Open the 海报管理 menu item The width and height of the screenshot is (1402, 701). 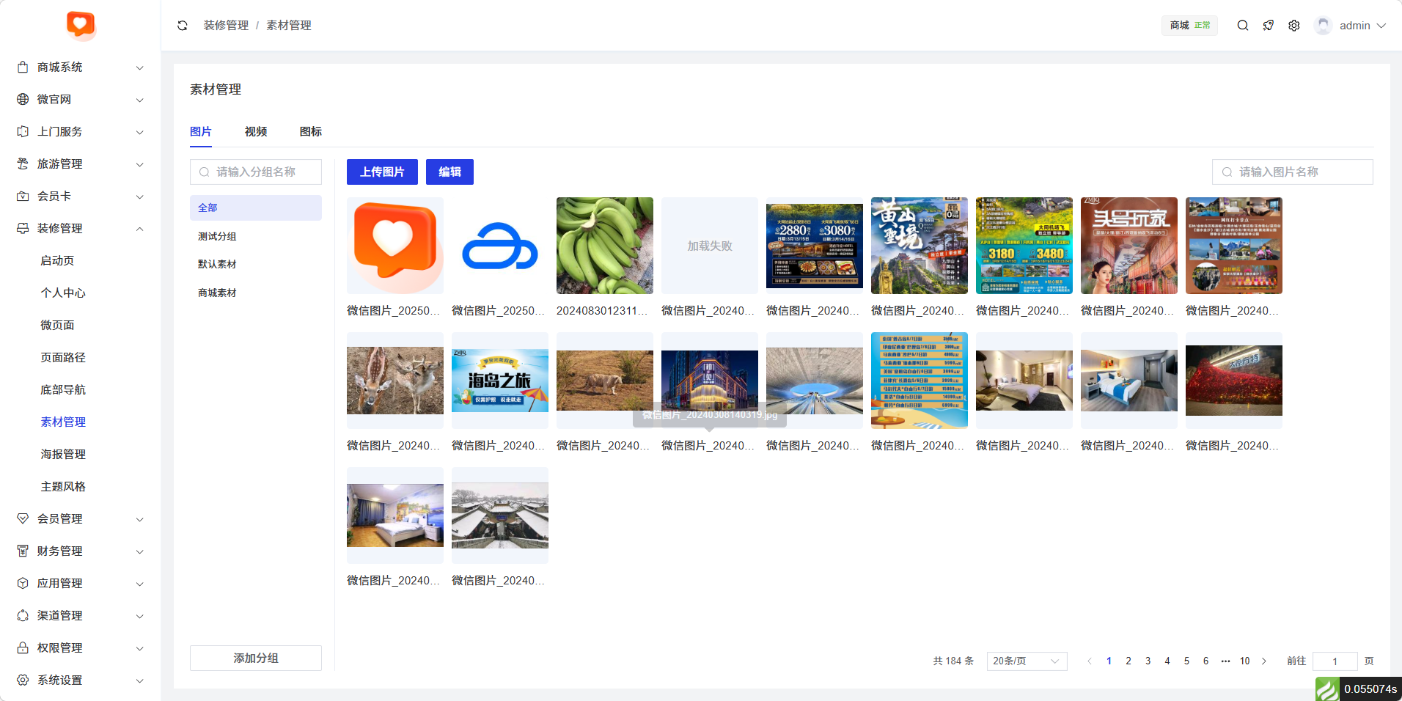point(63,454)
